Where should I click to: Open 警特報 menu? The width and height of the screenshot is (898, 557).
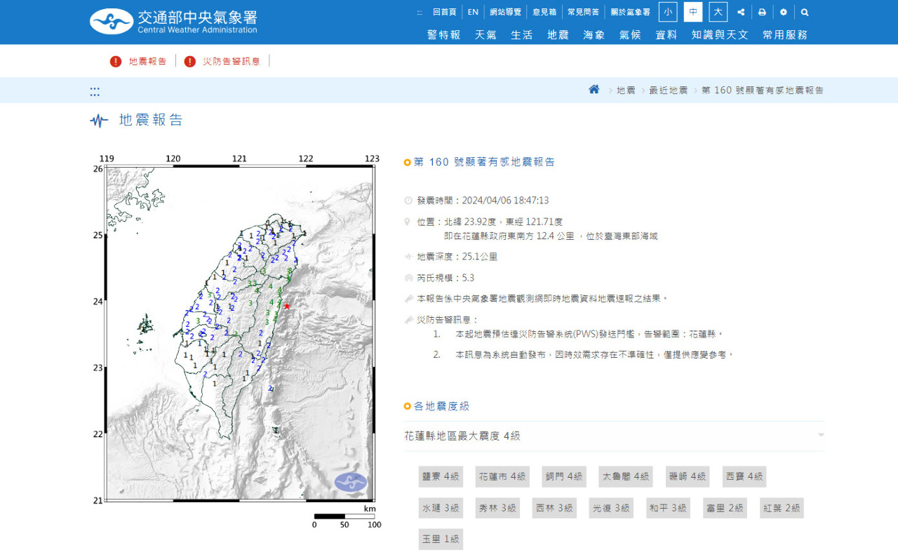click(443, 34)
